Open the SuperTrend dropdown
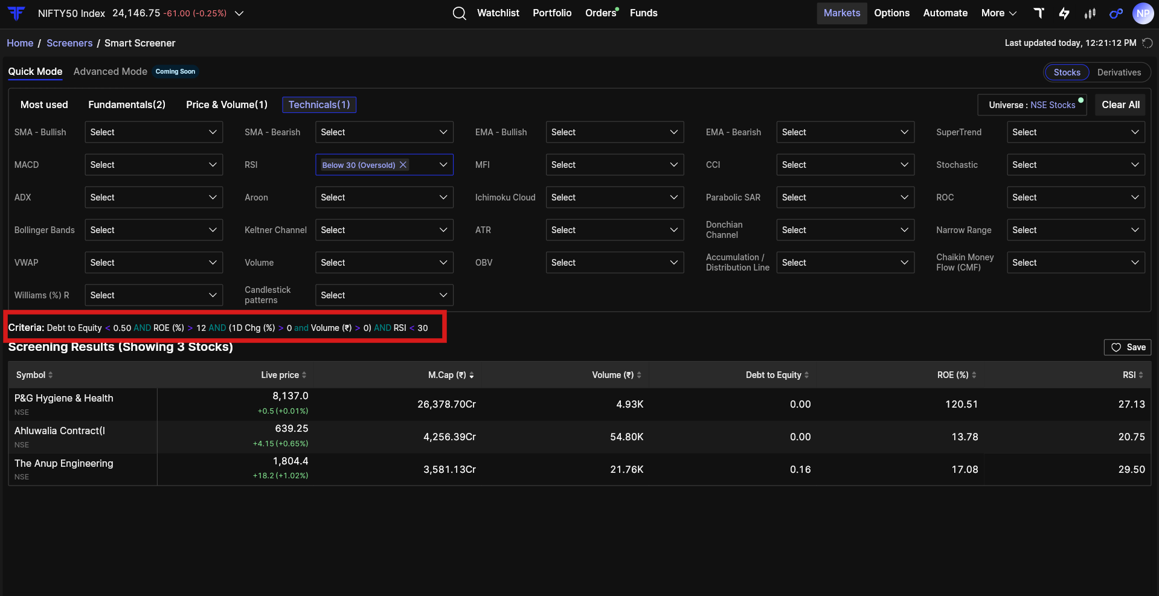The height and width of the screenshot is (596, 1159). click(1076, 132)
